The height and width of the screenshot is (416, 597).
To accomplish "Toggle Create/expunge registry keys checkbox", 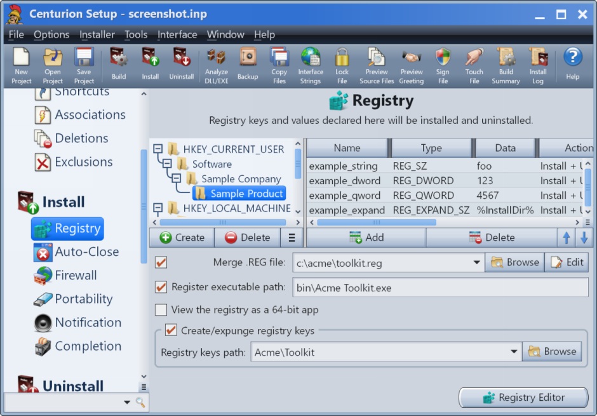I will [x=171, y=330].
